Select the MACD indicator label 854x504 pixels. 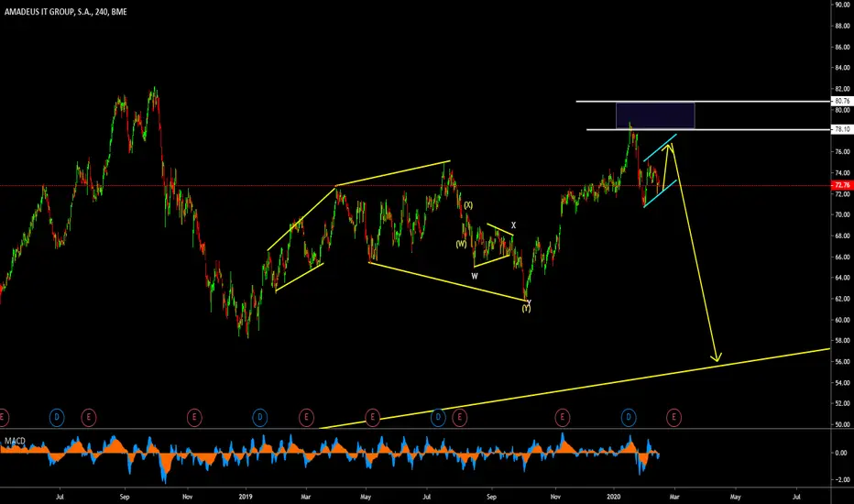click(x=15, y=440)
